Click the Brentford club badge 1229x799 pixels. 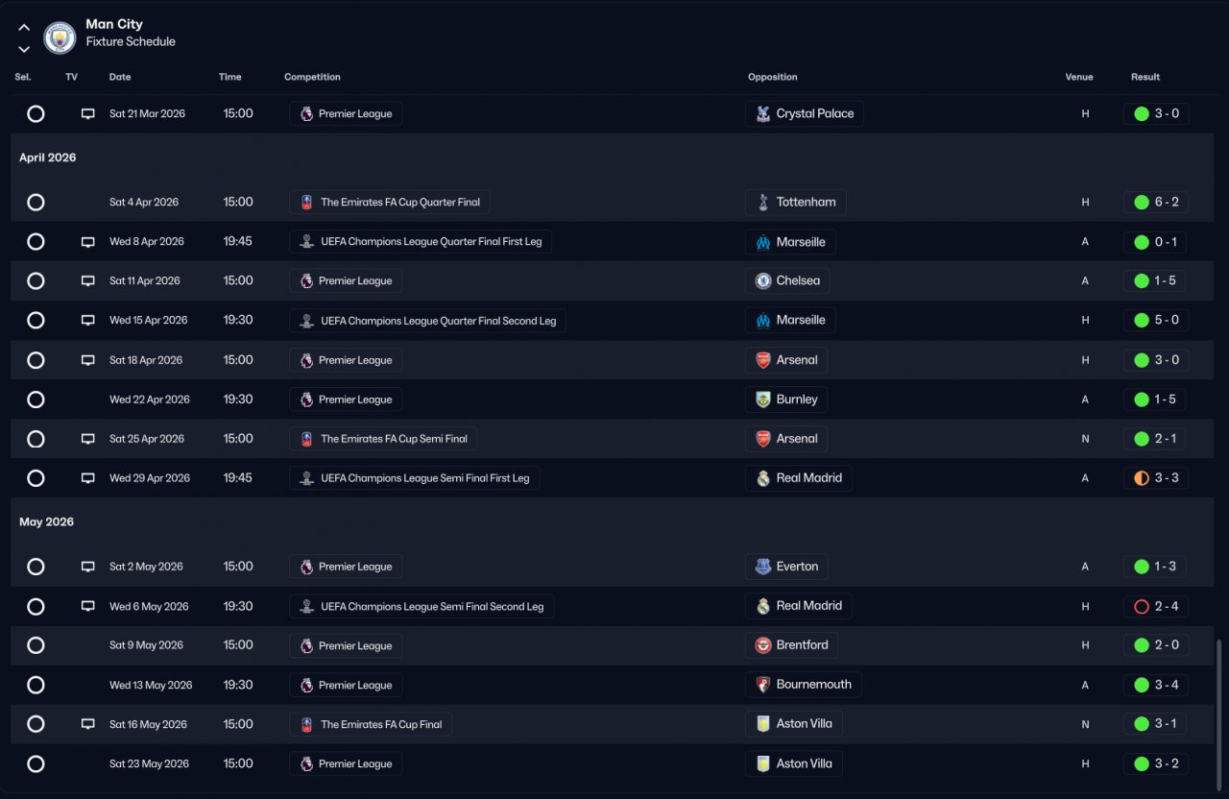763,645
